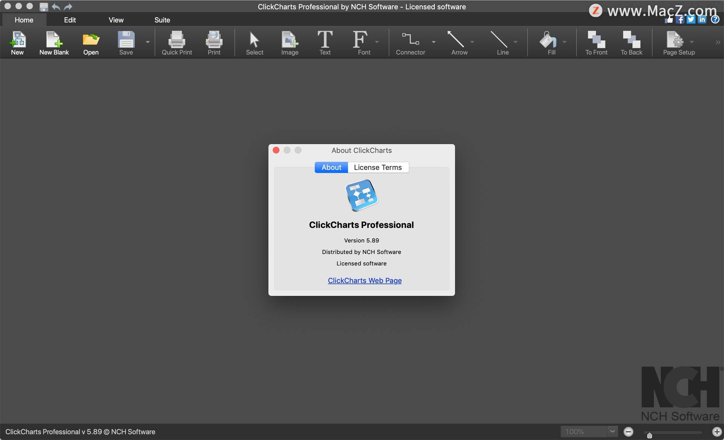Switch to the License Terms tab
Screen dimensions: 724x440
click(x=378, y=167)
